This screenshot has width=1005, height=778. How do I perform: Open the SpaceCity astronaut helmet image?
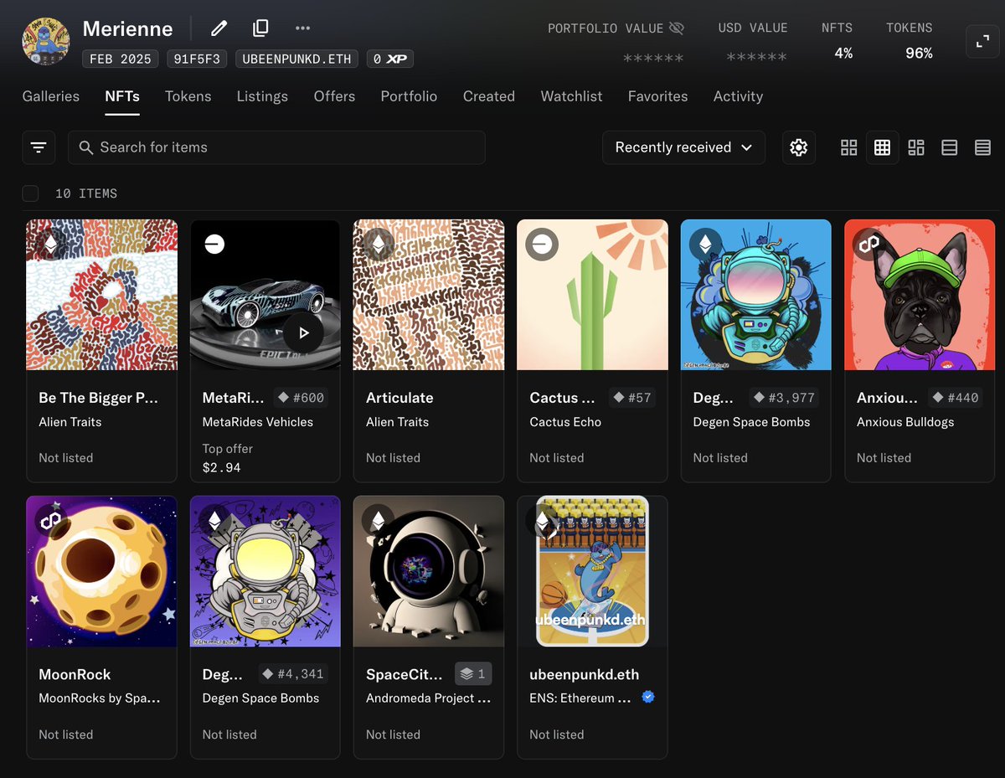(429, 571)
